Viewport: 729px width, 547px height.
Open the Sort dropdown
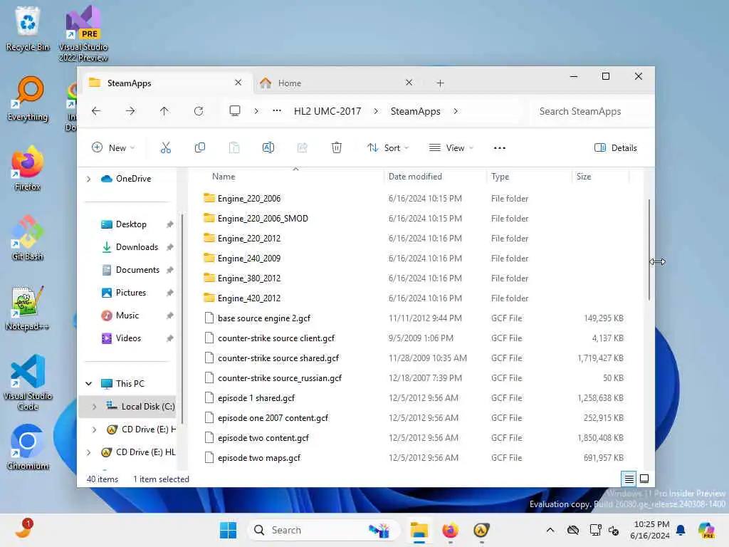[x=388, y=148]
